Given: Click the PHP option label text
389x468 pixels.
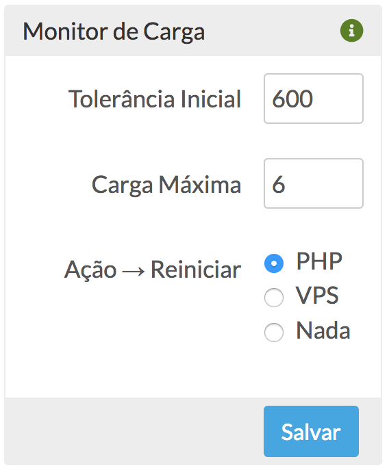Looking at the screenshot, I should [x=319, y=261].
